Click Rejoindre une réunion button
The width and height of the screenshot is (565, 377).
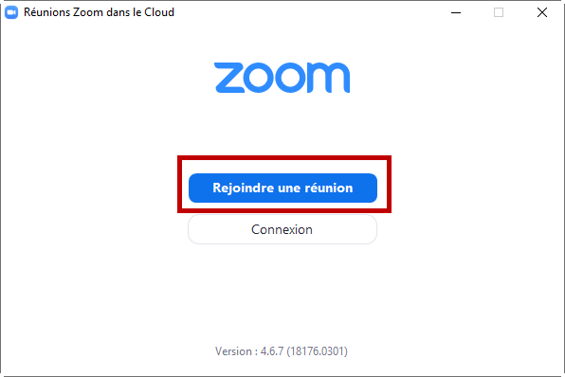pos(282,188)
